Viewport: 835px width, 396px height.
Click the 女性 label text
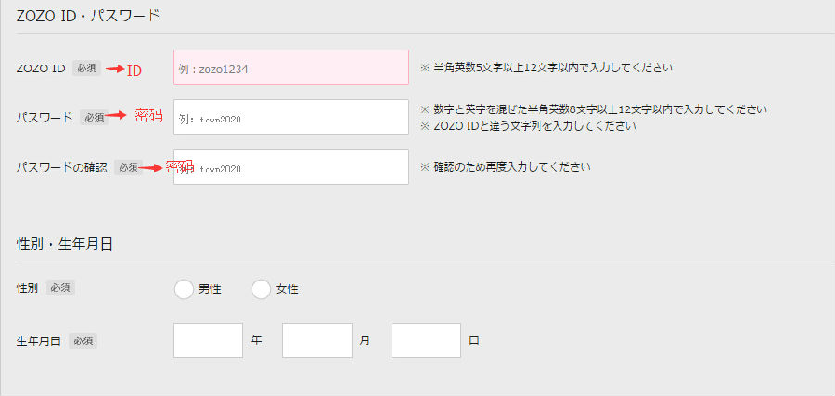tap(288, 289)
